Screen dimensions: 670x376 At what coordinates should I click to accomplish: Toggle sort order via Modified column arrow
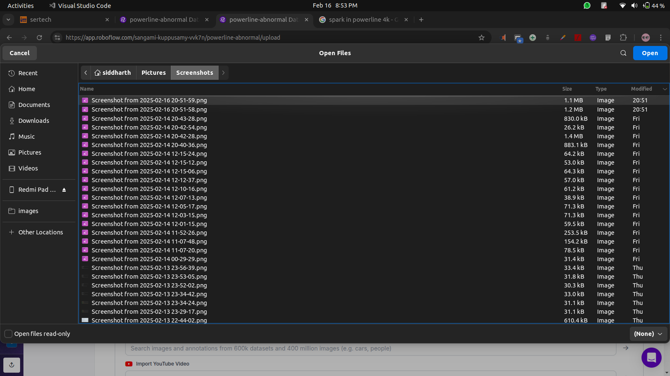coord(665,89)
